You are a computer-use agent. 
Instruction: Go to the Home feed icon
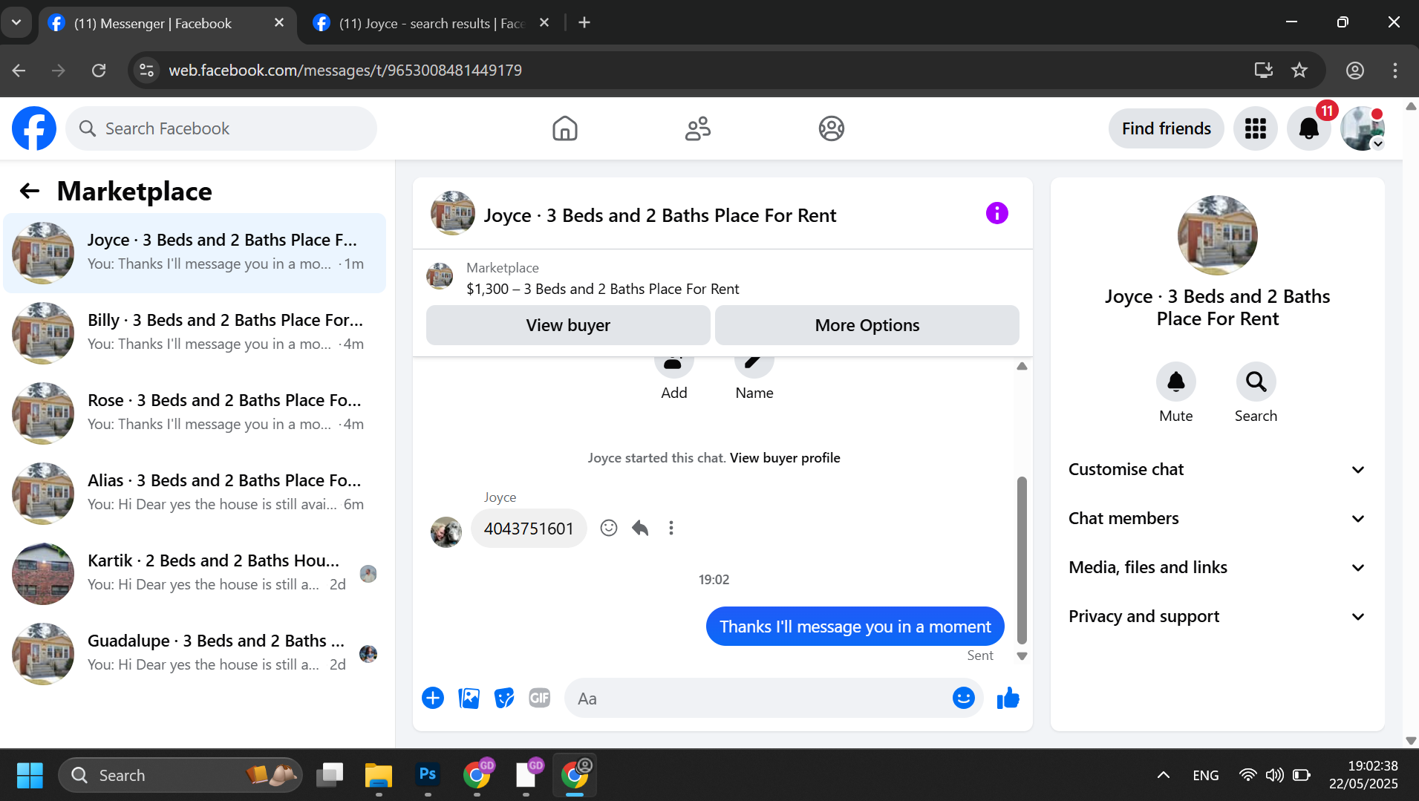565,128
